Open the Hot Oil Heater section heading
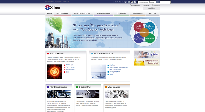The width and height of the screenshot is (205, 112). point(57,54)
